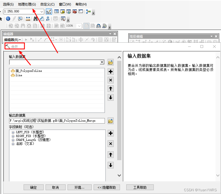Open the Create Viewer Window tool
221x194 pixels.
click(63, 19)
